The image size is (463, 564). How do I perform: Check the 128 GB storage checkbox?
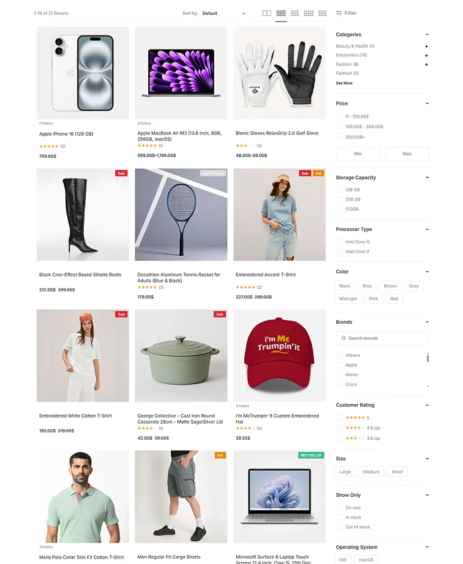339,189
